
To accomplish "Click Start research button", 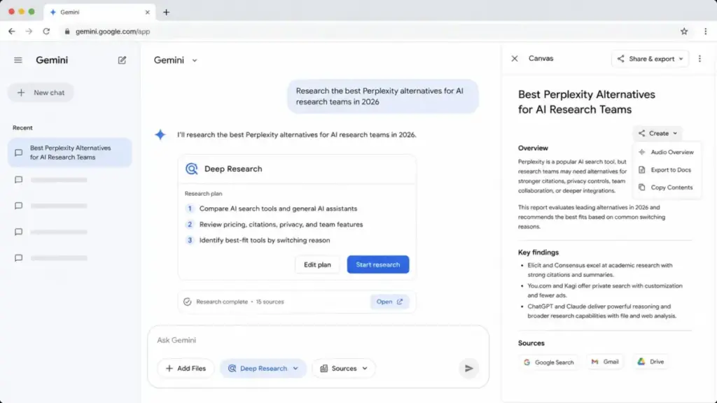I will tap(378, 264).
